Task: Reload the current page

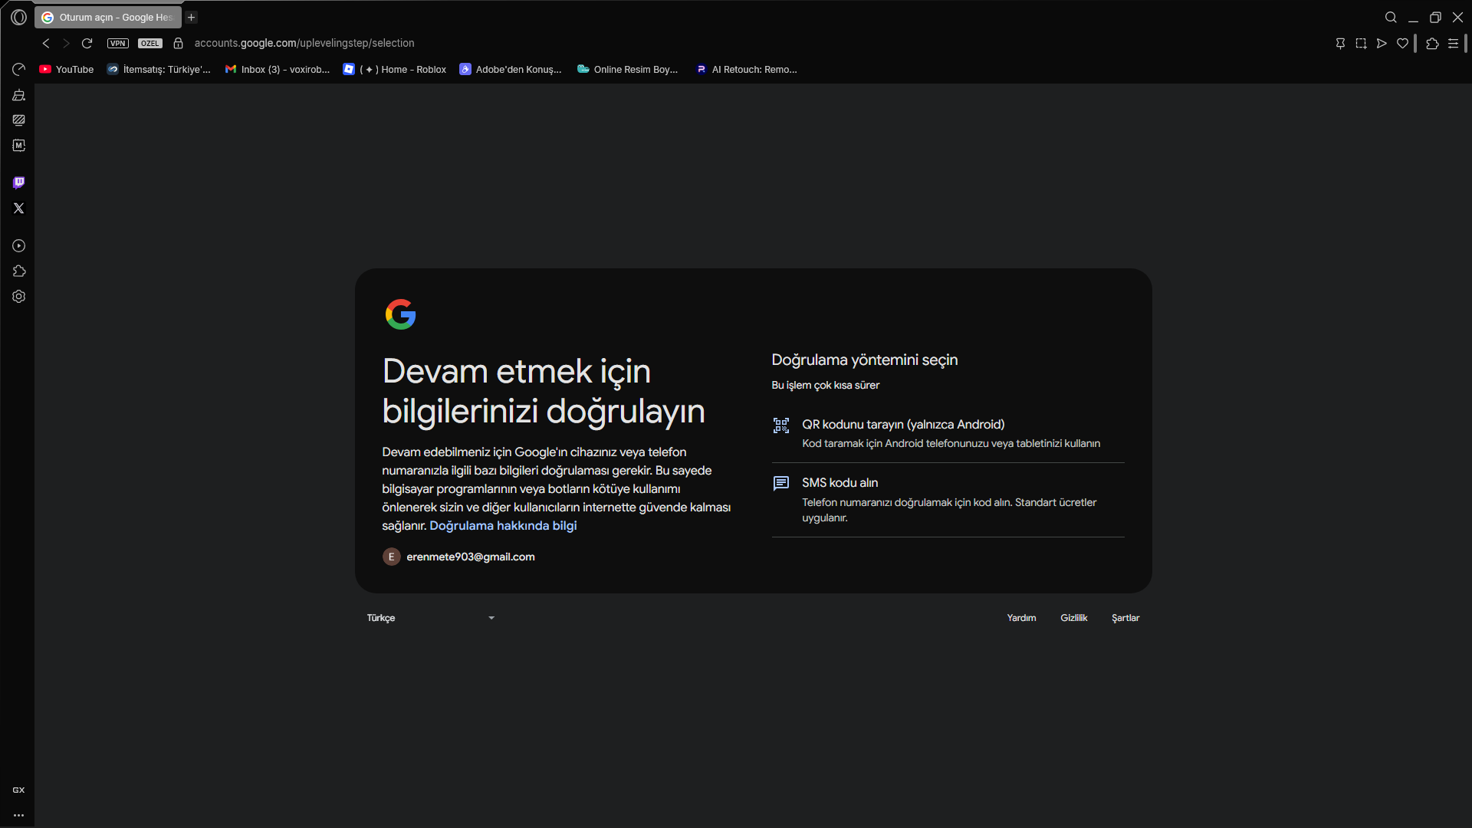Action: click(x=87, y=43)
